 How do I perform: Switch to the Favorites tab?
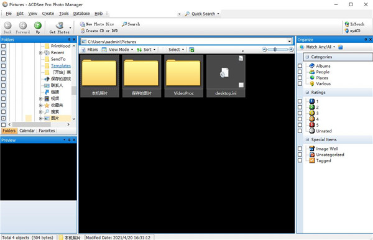[x=47, y=131]
